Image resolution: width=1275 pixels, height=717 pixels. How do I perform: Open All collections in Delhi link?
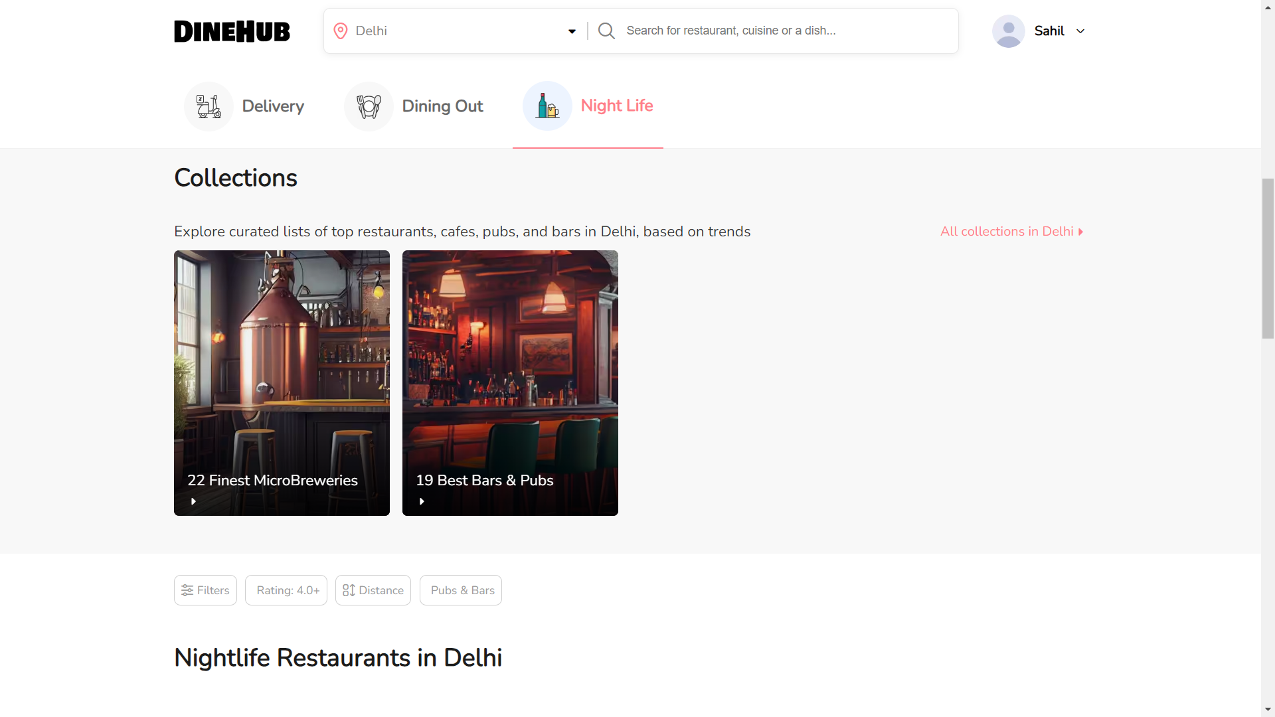point(1012,231)
